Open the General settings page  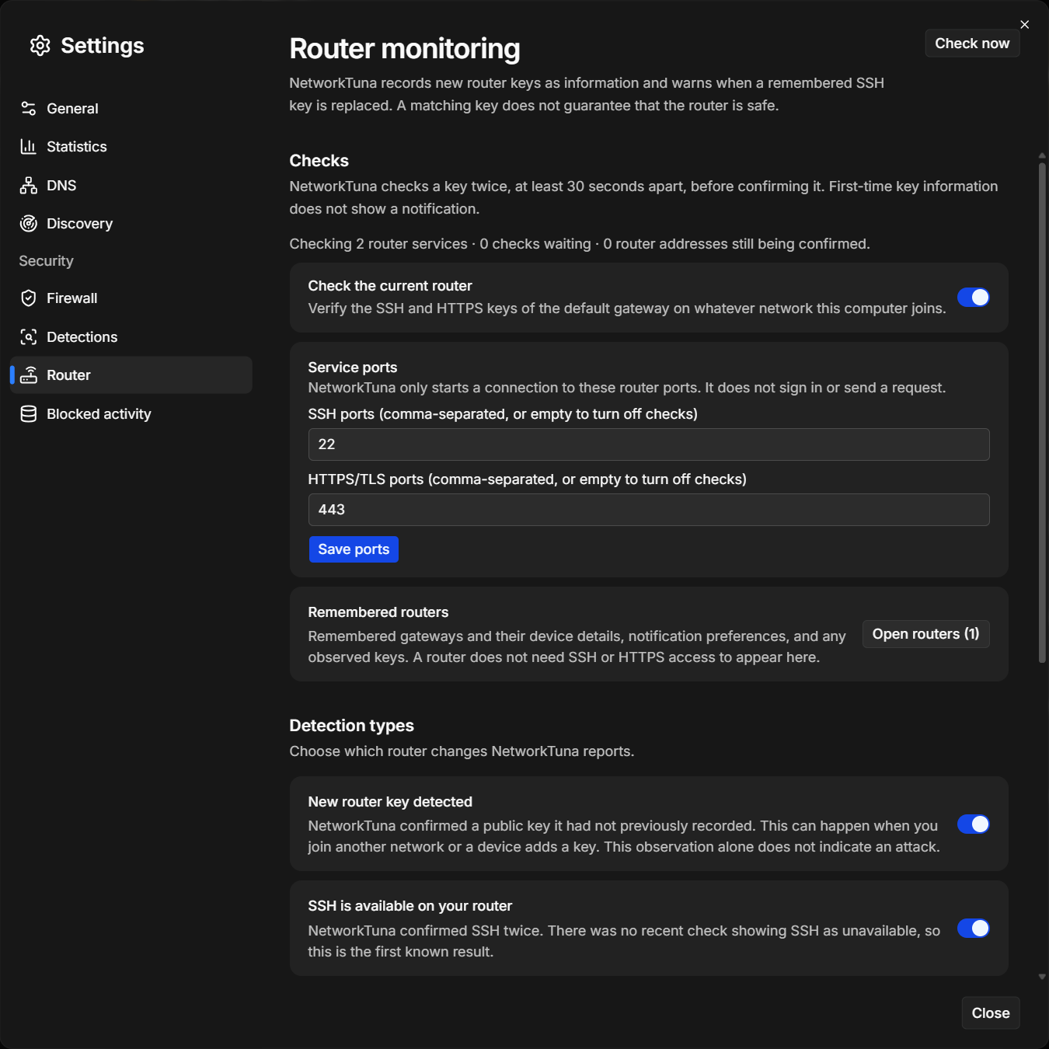(x=131, y=108)
